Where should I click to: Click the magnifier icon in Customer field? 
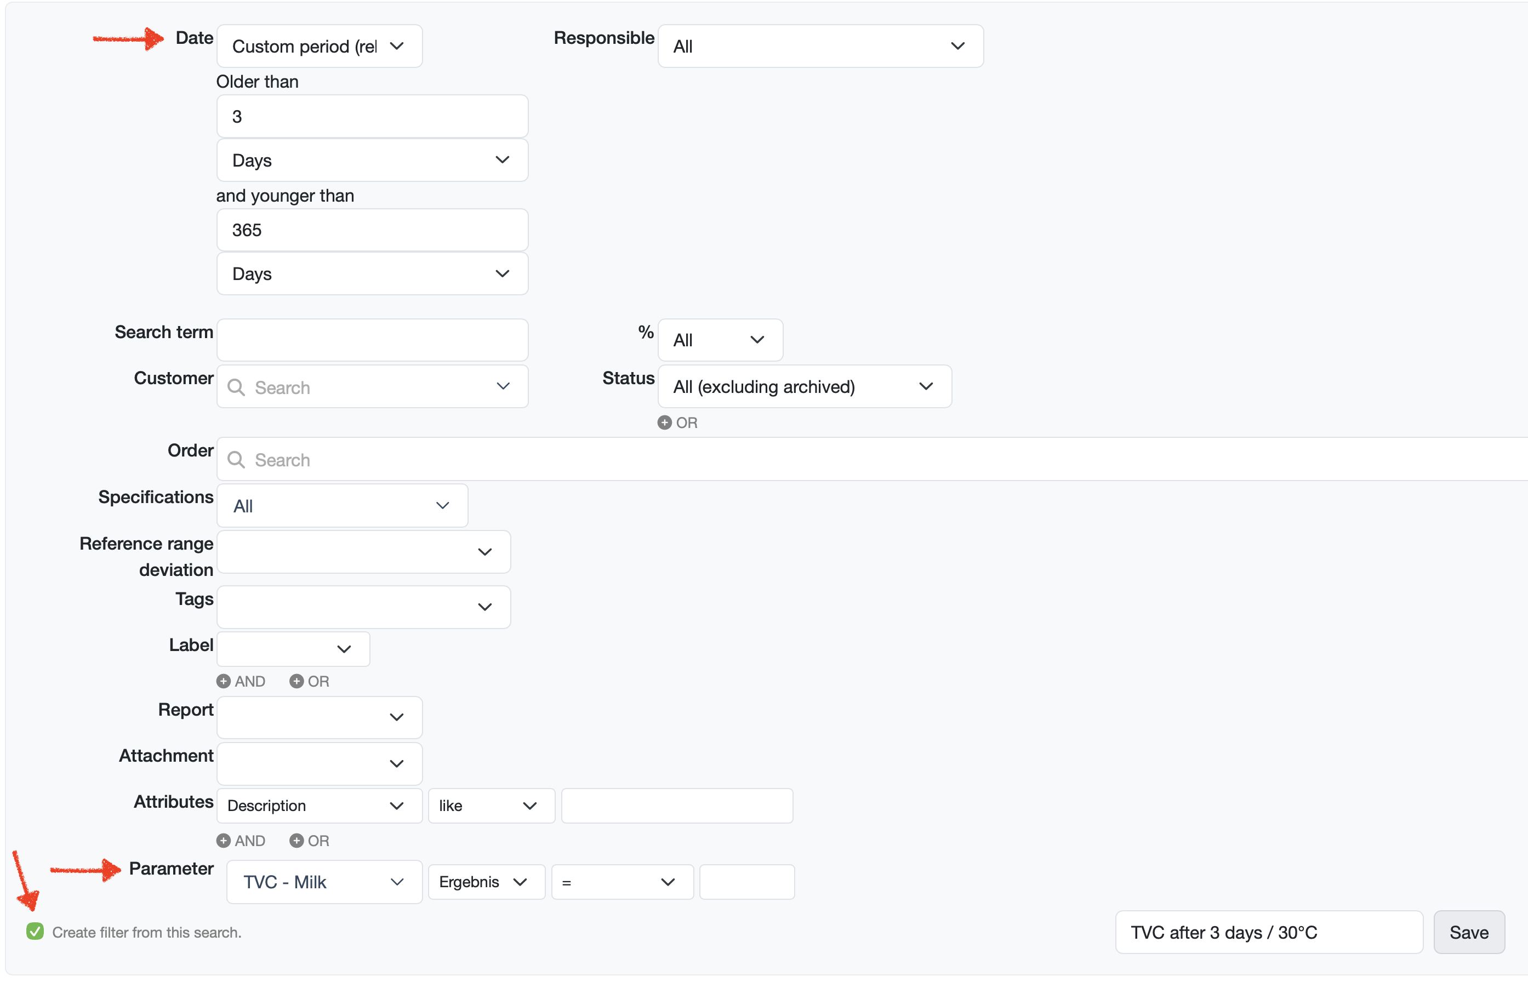click(236, 387)
